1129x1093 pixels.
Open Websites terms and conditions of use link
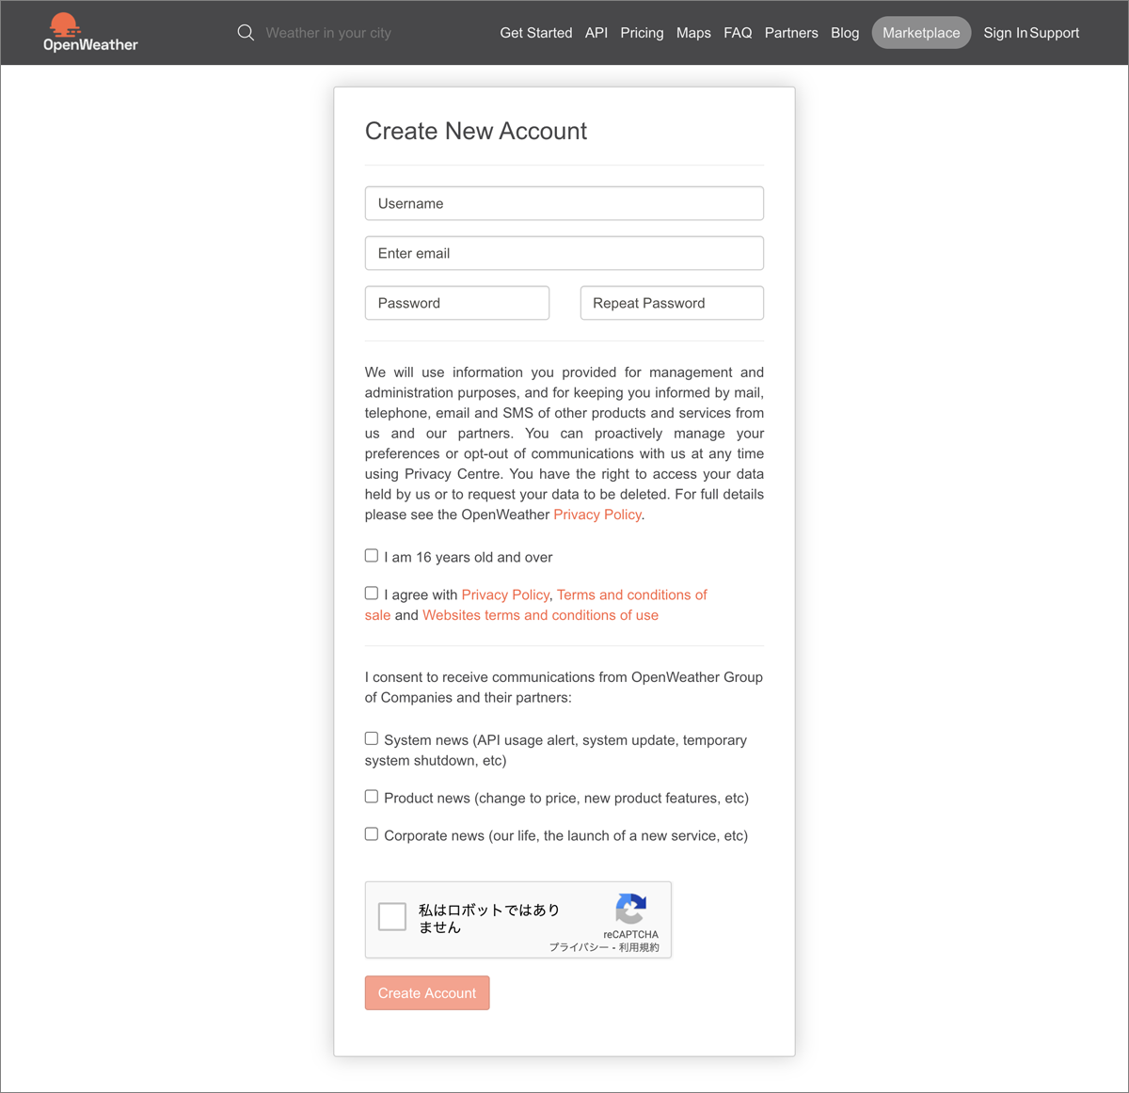click(x=540, y=615)
